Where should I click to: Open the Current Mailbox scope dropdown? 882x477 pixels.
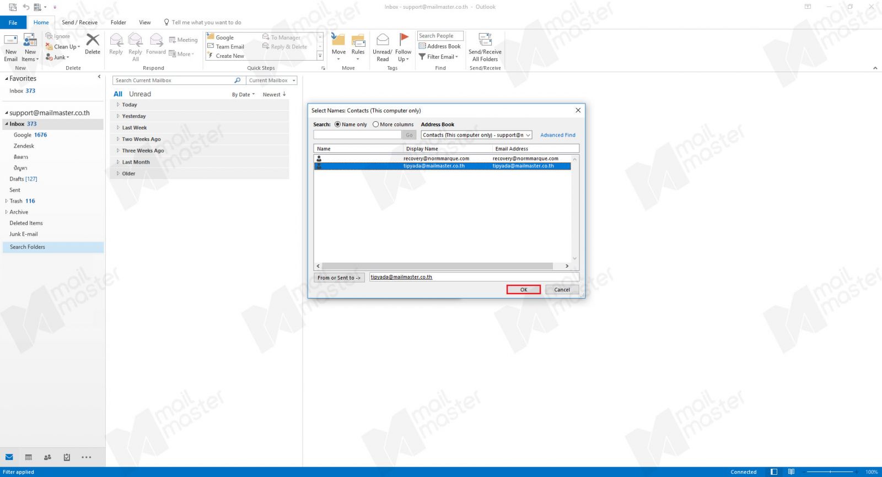[x=272, y=80]
